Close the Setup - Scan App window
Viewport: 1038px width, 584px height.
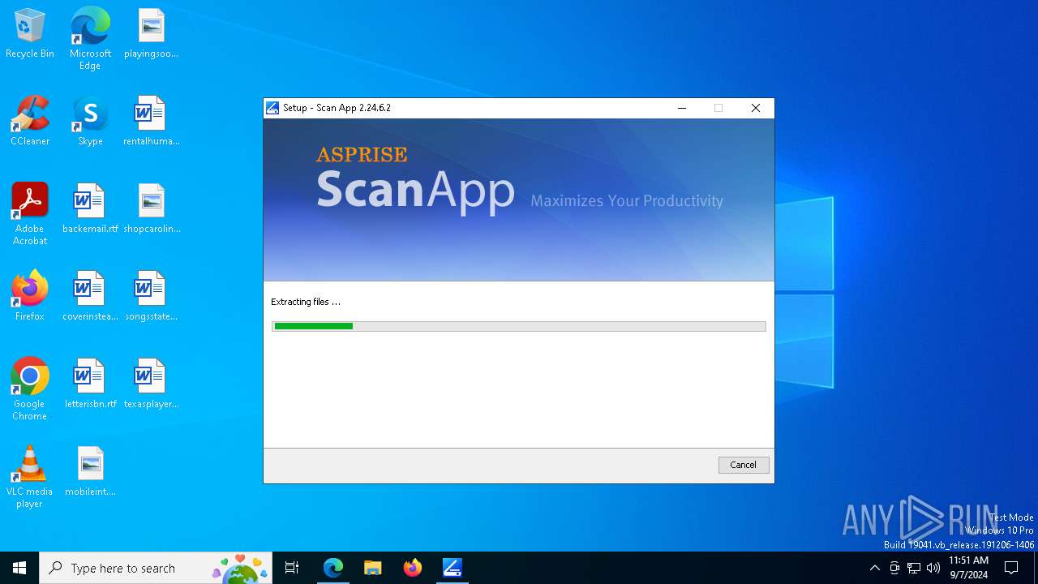pyautogui.click(x=756, y=108)
